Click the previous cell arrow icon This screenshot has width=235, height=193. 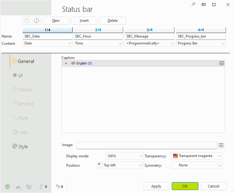click(x=27, y=21)
